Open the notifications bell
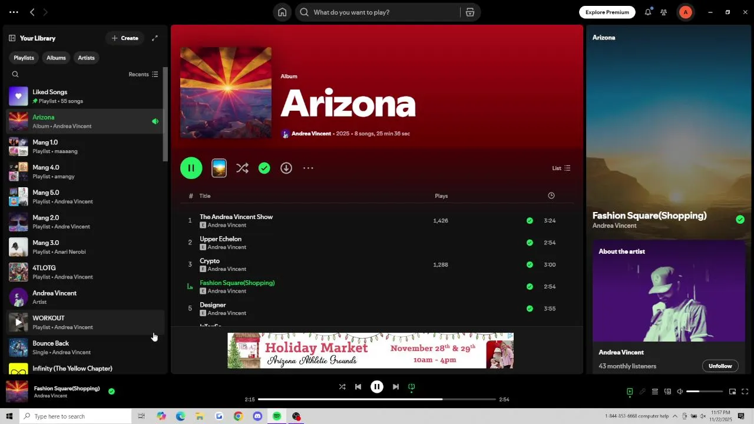The height and width of the screenshot is (424, 754). pyautogui.click(x=648, y=12)
